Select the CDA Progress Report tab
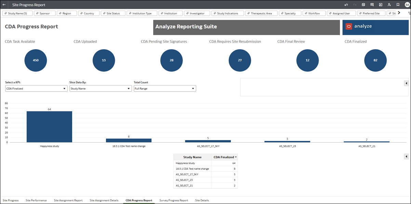411x204 pixels. coord(139,200)
